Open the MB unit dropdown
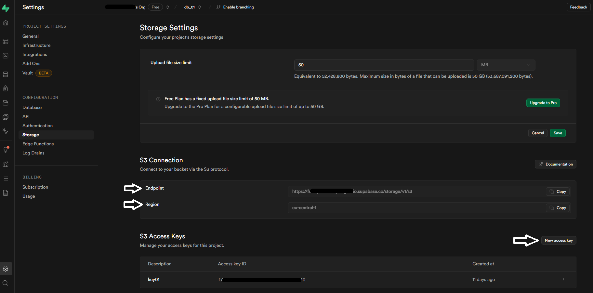 pos(506,65)
